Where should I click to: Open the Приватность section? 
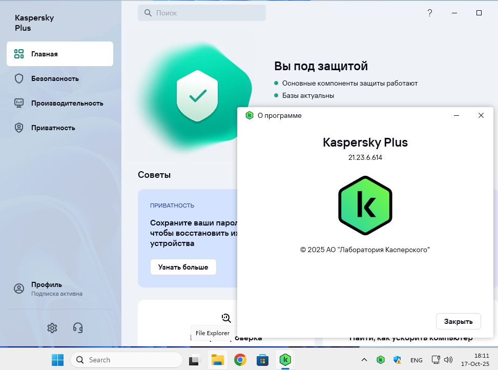(x=60, y=128)
